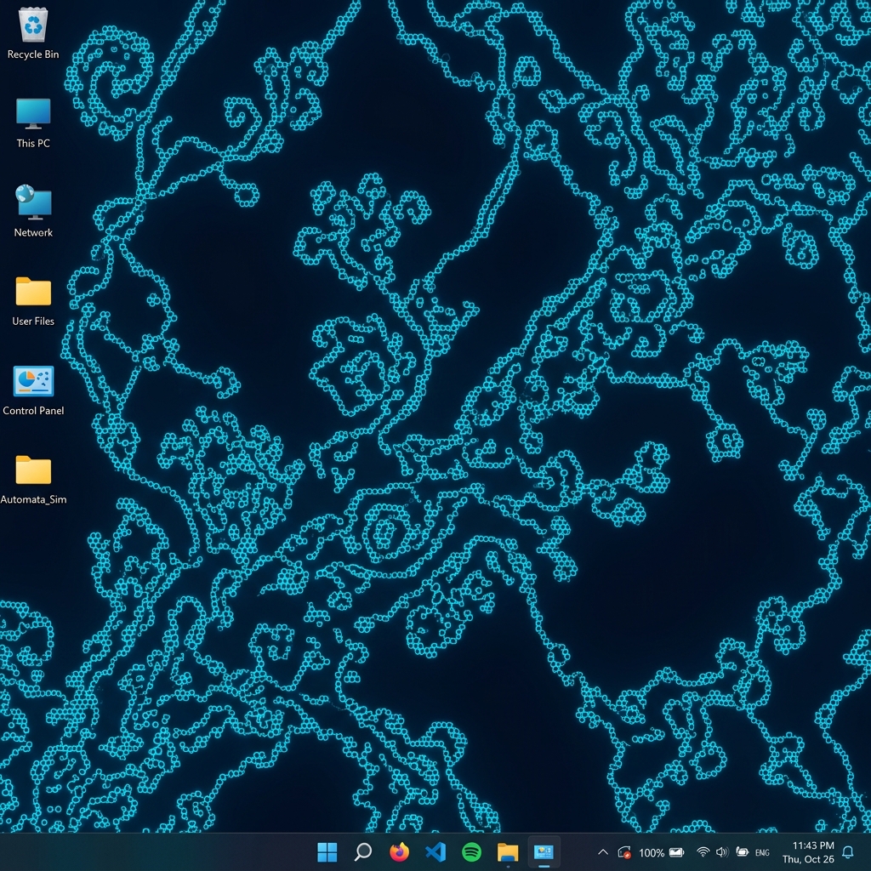Open the volume speaker control
The height and width of the screenshot is (871, 871).
pyautogui.click(x=722, y=852)
